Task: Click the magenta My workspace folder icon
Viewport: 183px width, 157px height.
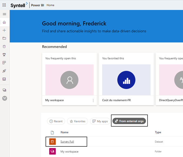Action: (x=52, y=151)
